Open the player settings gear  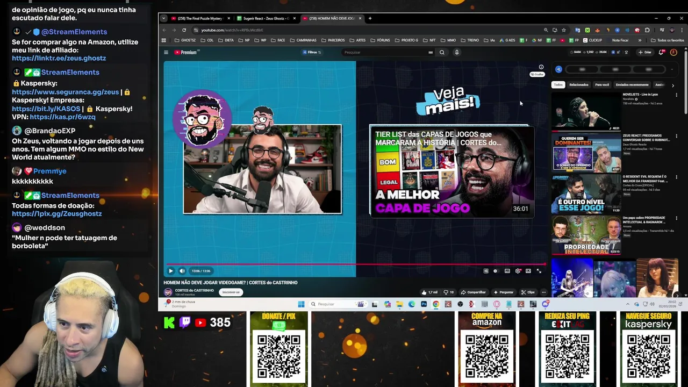pyautogui.click(x=518, y=271)
